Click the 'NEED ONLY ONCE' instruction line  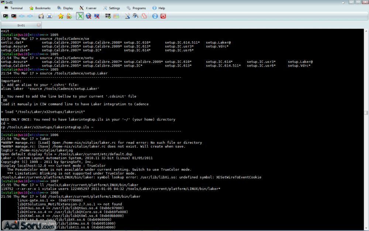[88, 119]
